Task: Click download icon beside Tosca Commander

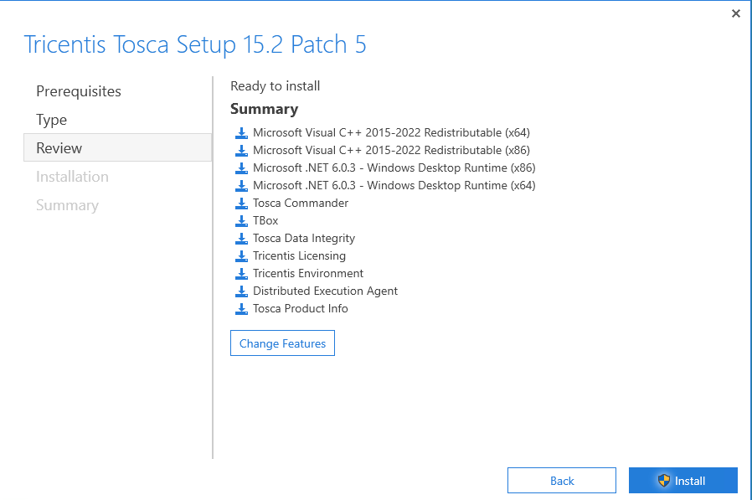Action: click(x=241, y=203)
